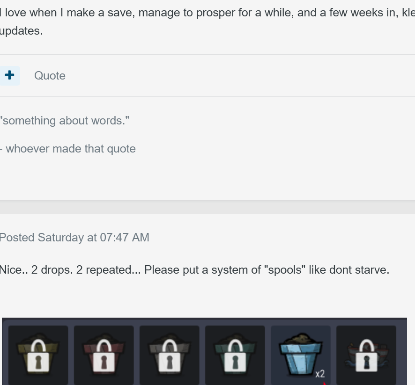Click the plus multiquote button
Viewport: 415px width, 385px height.
[x=9, y=75]
